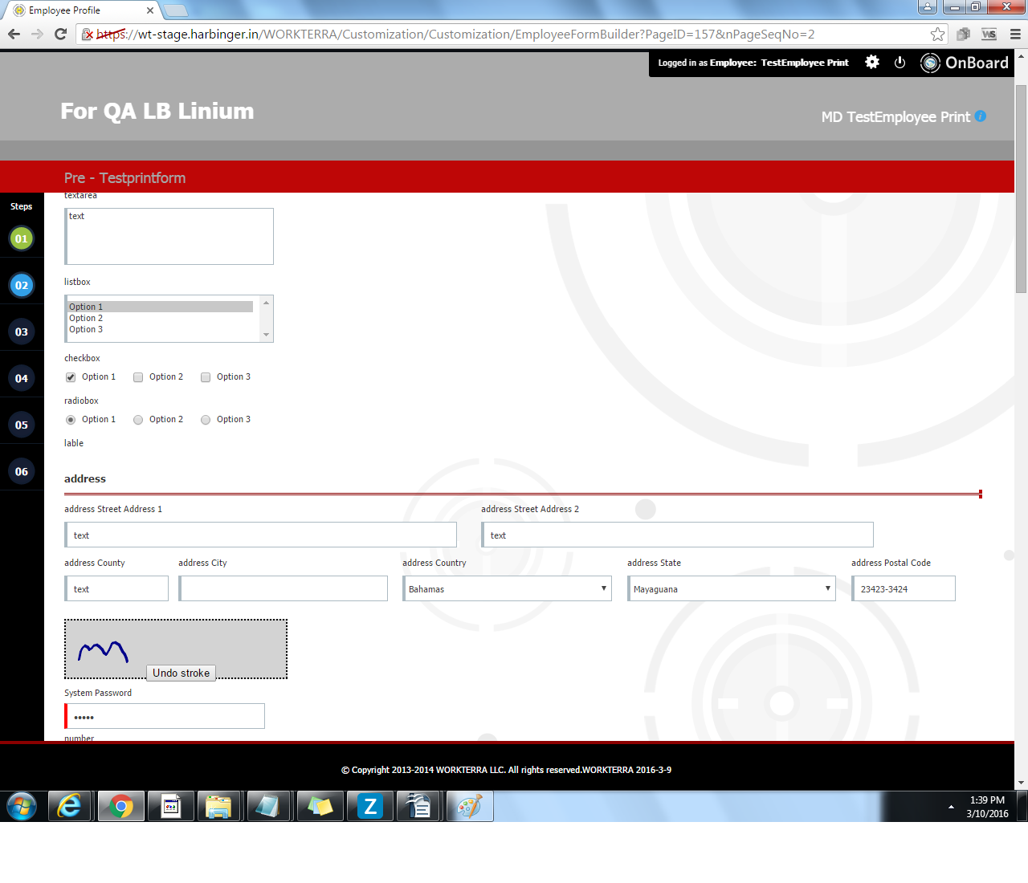Go to step 03 circle

coord(22,332)
